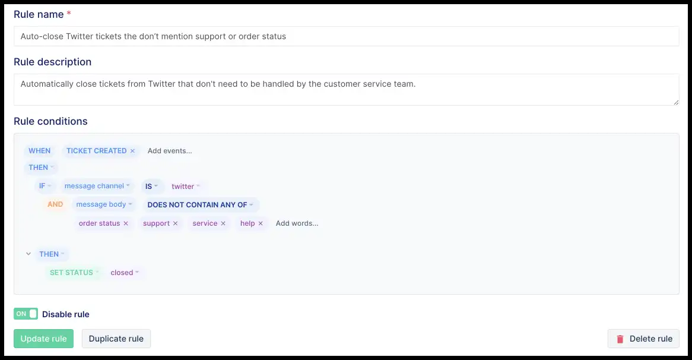Click the 'Add words...' input

click(297, 223)
